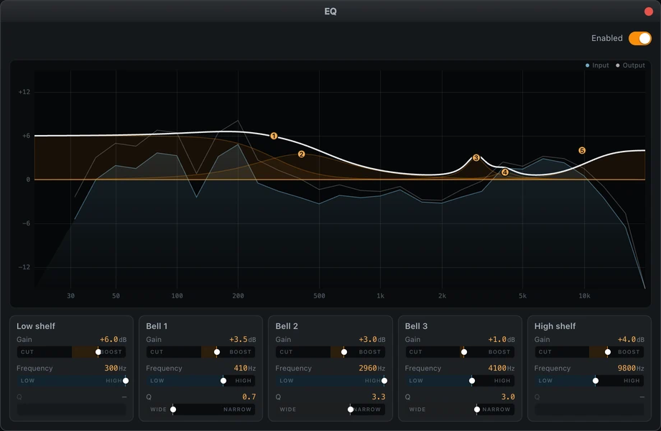
Task: Click Bell 2 gain value +3.0 dB
Action: (372, 339)
